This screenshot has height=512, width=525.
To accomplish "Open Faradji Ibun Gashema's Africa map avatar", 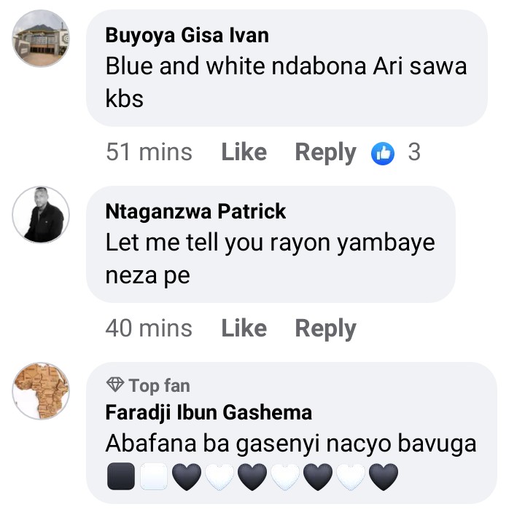I will tap(41, 390).
